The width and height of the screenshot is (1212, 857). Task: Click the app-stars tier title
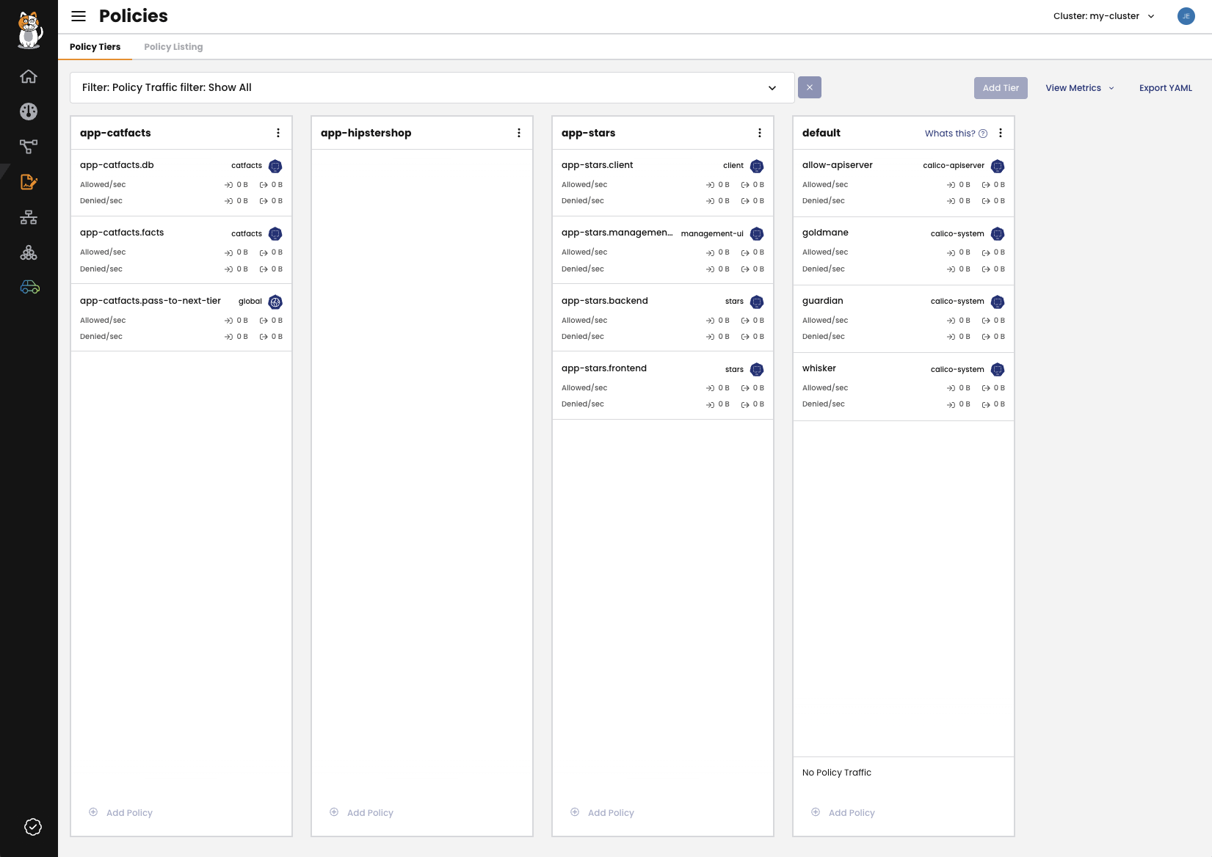(588, 133)
